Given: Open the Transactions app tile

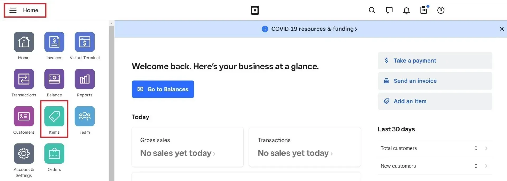Looking at the screenshot, I should [24, 79].
